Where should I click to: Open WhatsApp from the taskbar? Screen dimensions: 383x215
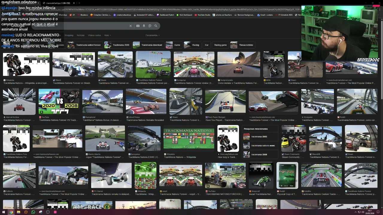tap(33, 212)
